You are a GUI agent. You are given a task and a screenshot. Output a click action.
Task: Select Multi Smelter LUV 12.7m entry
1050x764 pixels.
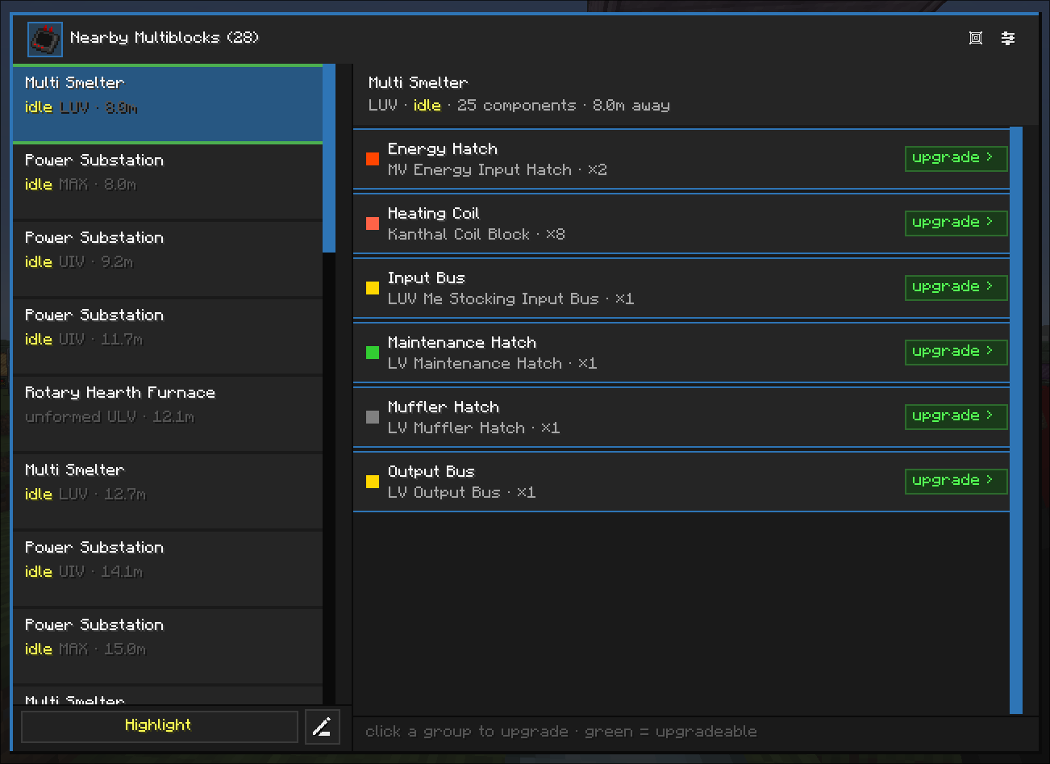click(x=168, y=491)
